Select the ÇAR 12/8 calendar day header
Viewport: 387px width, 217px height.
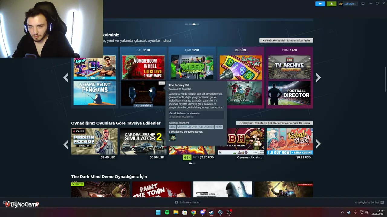[x=192, y=50]
